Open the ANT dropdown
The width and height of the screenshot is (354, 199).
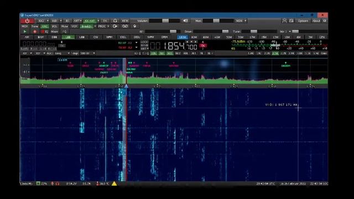coord(77,21)
